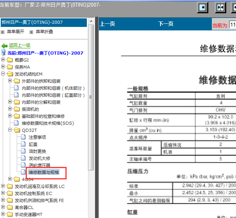Click open folder icon for 发动机结构EM
236x218 pixels.
coord(10,74)
